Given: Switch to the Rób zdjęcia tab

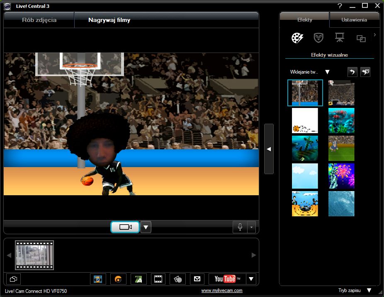Looking at the screenshot, I should pyautogui.click(x=39, y=20).
